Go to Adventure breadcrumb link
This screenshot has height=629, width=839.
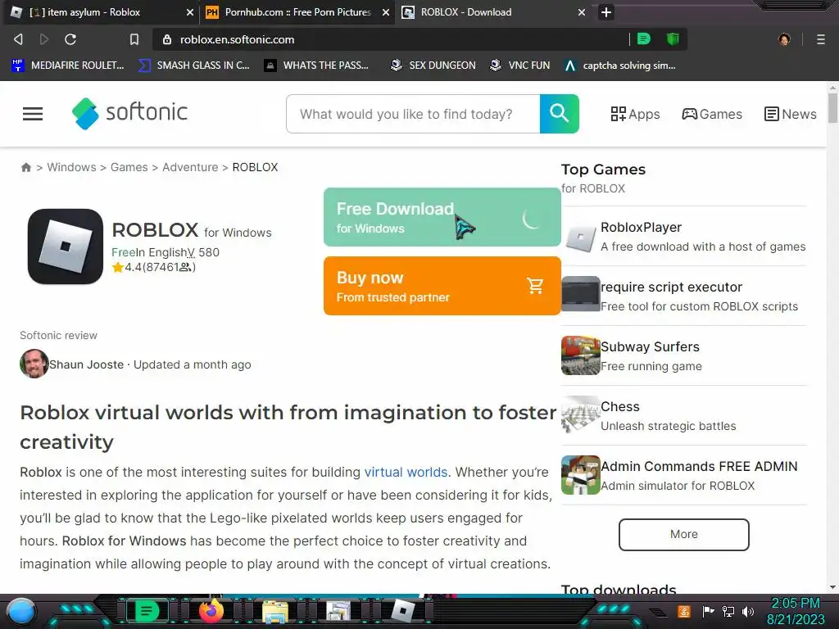pyautogui.click(x=190, y=167)
